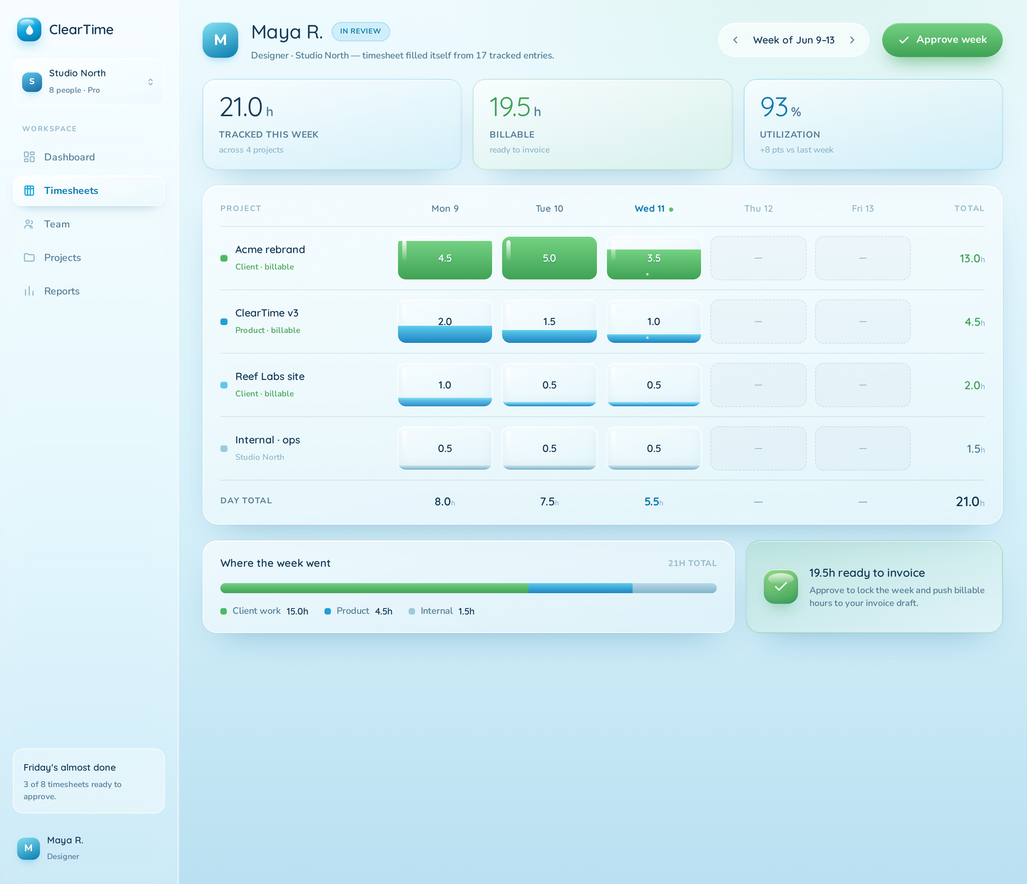Go to Timesheets in the sidebar
The height and width of the screenshot is (884, 1027).
coord(89,191)
